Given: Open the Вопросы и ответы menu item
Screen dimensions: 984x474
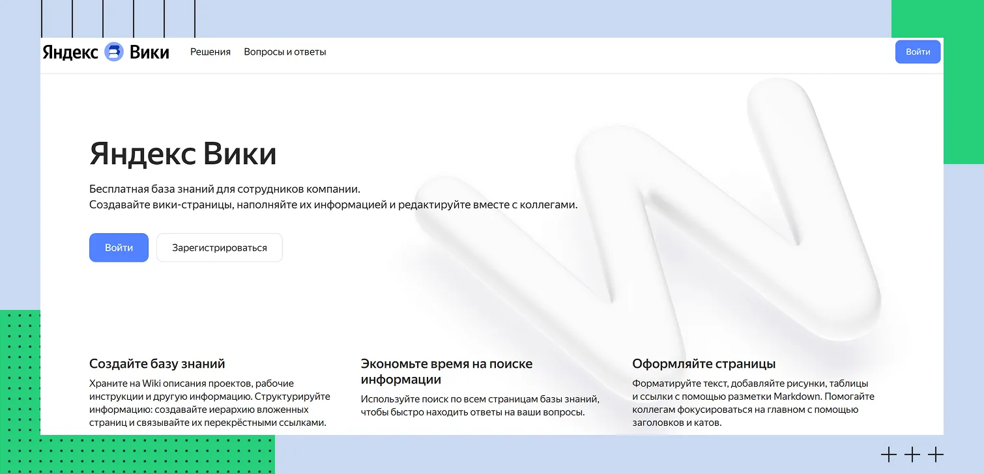Looking at the screenshot, I should pos(285,52).
